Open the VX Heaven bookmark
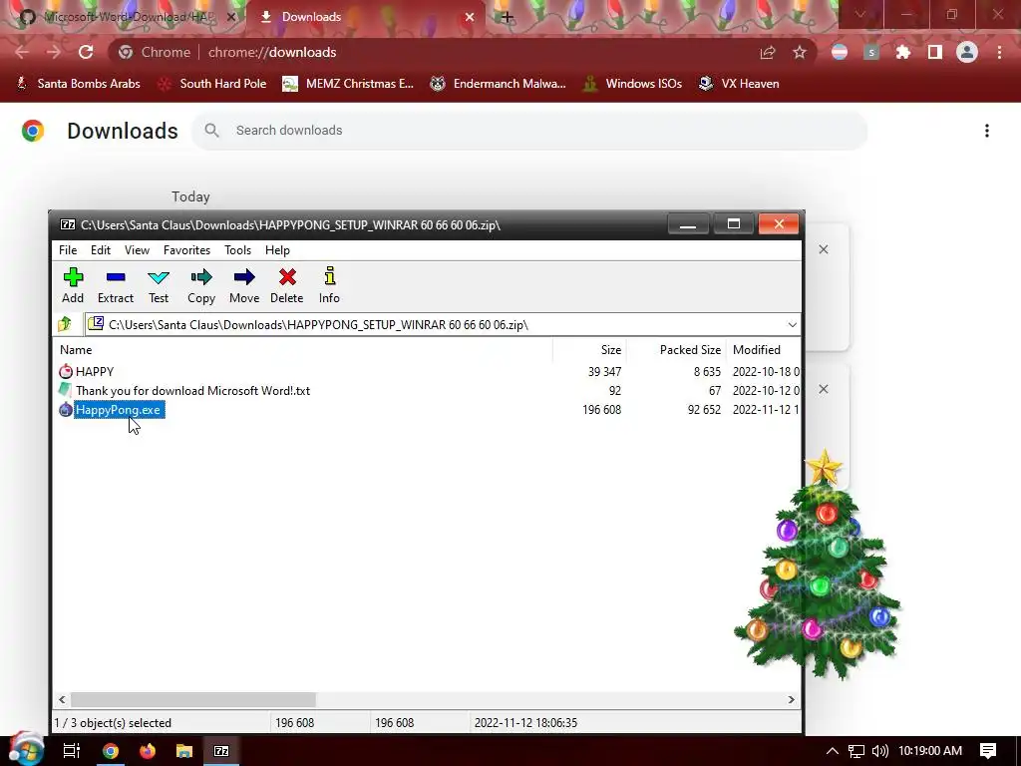This screenshot has height=766, width=1021. tap(739, 84)
